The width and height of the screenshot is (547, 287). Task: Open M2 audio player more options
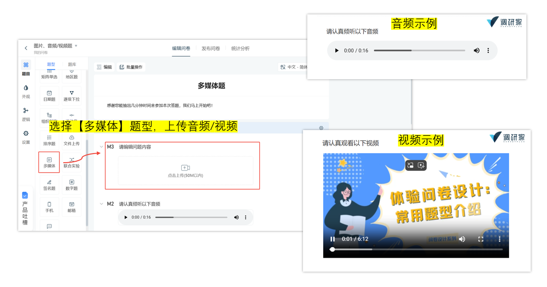click(x=245, y=217)
